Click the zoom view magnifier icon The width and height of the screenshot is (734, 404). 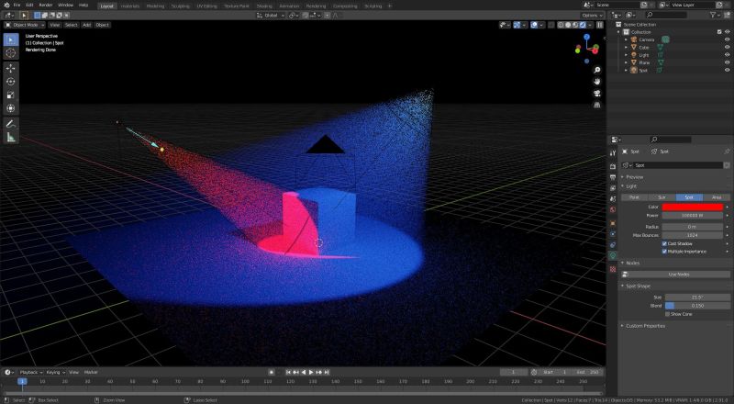[x=597, y=70]
